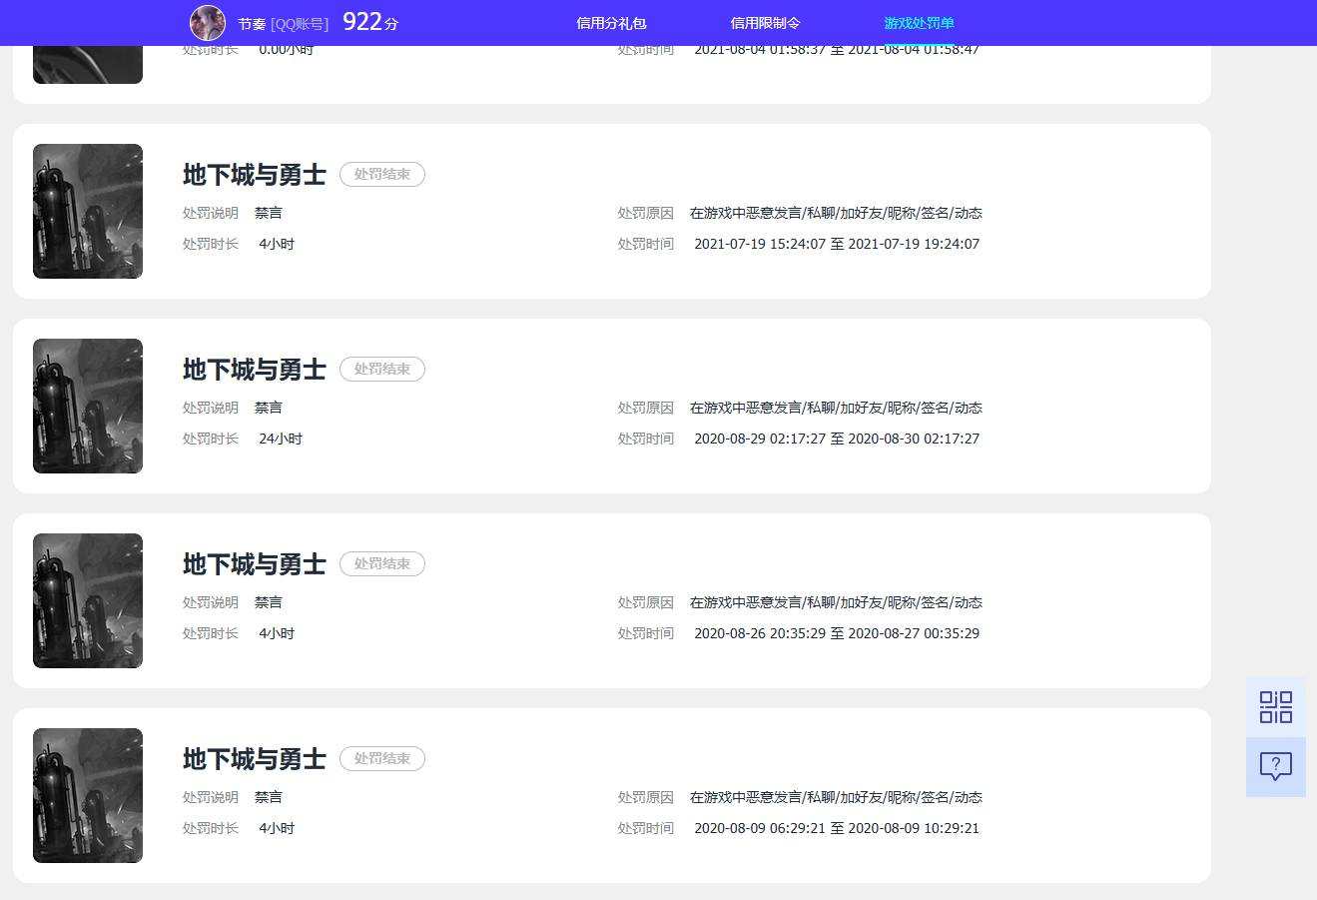Image resolution: width=1317 pixels, height=900 pixels.
Task: Click 禁言 description in the 24小时 card
Action: 269,408
